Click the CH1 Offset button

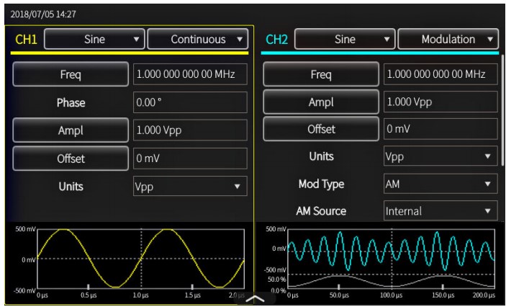pos(71,159)
